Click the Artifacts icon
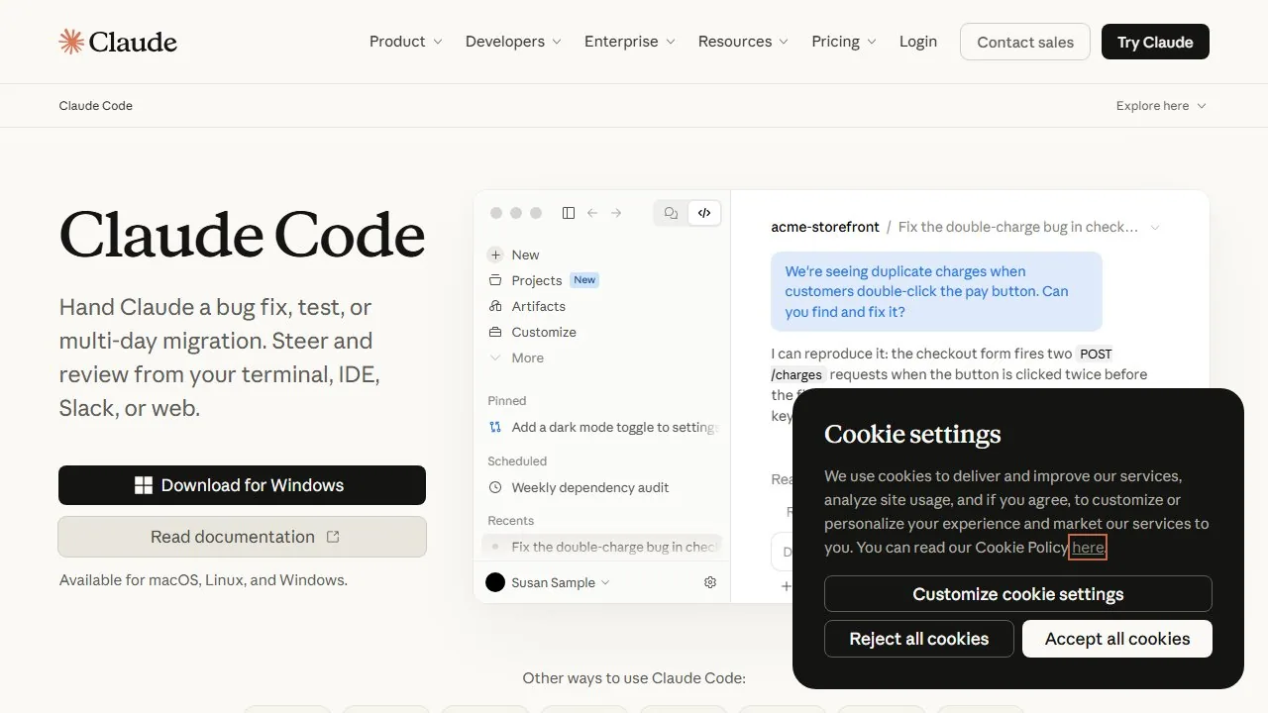This screenshot has width=1268, height=713. click(495, 306)
